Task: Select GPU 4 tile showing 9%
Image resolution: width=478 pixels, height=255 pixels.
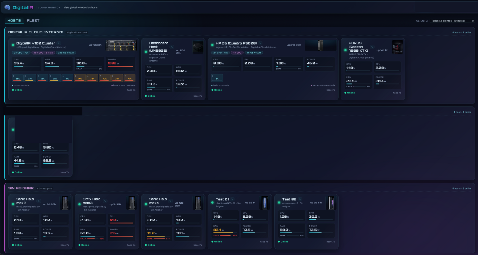Action: click(67, 78)
